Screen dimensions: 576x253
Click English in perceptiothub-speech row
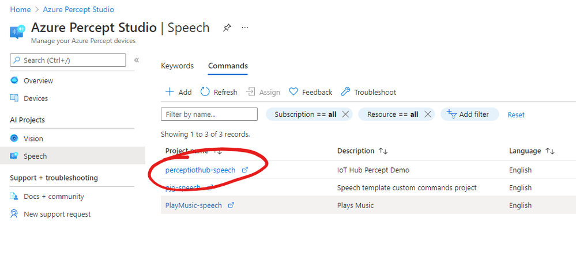click(520, 170)
